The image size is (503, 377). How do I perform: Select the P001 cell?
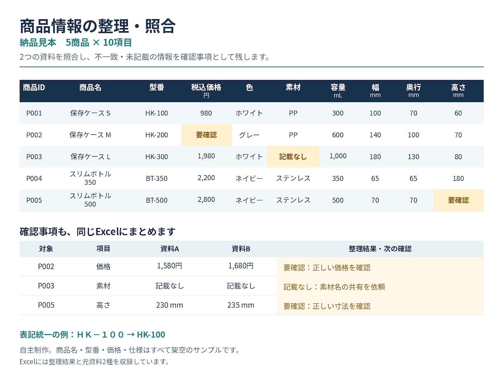(x=34, y=113)
